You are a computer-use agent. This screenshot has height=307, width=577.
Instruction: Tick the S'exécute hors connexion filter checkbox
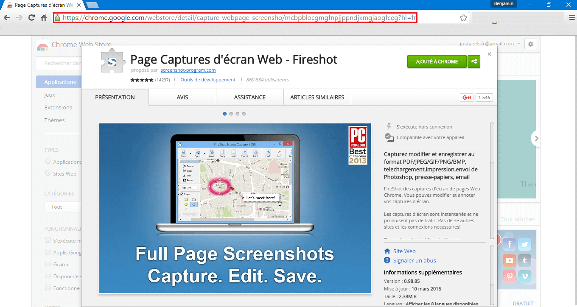pos(48,240)
